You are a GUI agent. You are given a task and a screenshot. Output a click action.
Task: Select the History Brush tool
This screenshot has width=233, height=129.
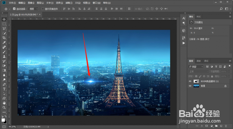click(4, 61)
